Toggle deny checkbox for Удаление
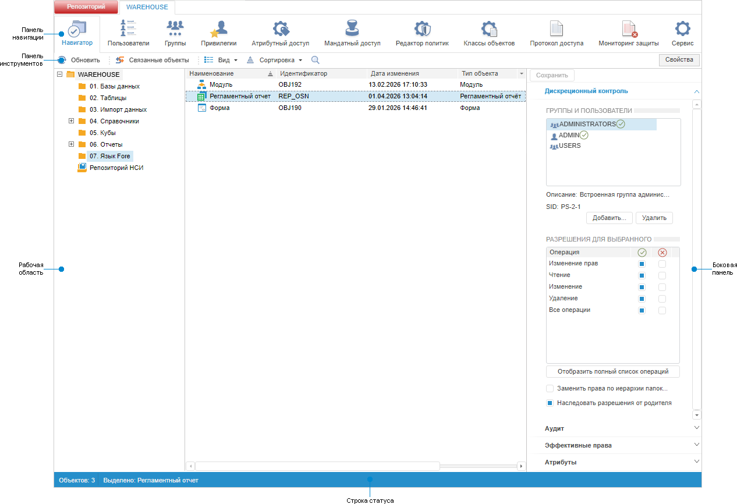 point(662,299)
